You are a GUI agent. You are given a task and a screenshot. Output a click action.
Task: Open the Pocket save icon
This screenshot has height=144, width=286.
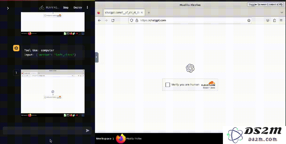(267, 20)
